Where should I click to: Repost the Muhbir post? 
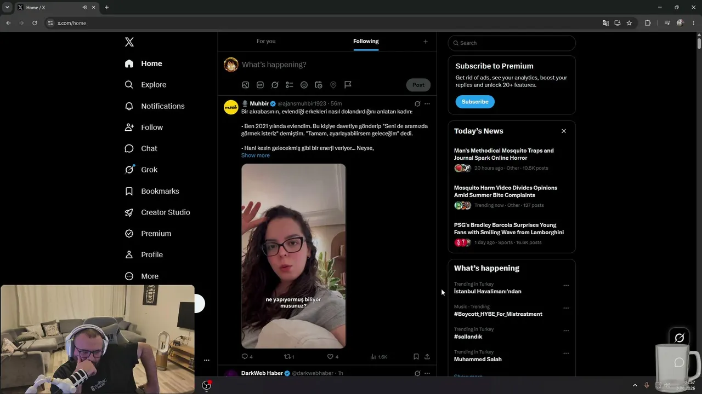[287, 357]
